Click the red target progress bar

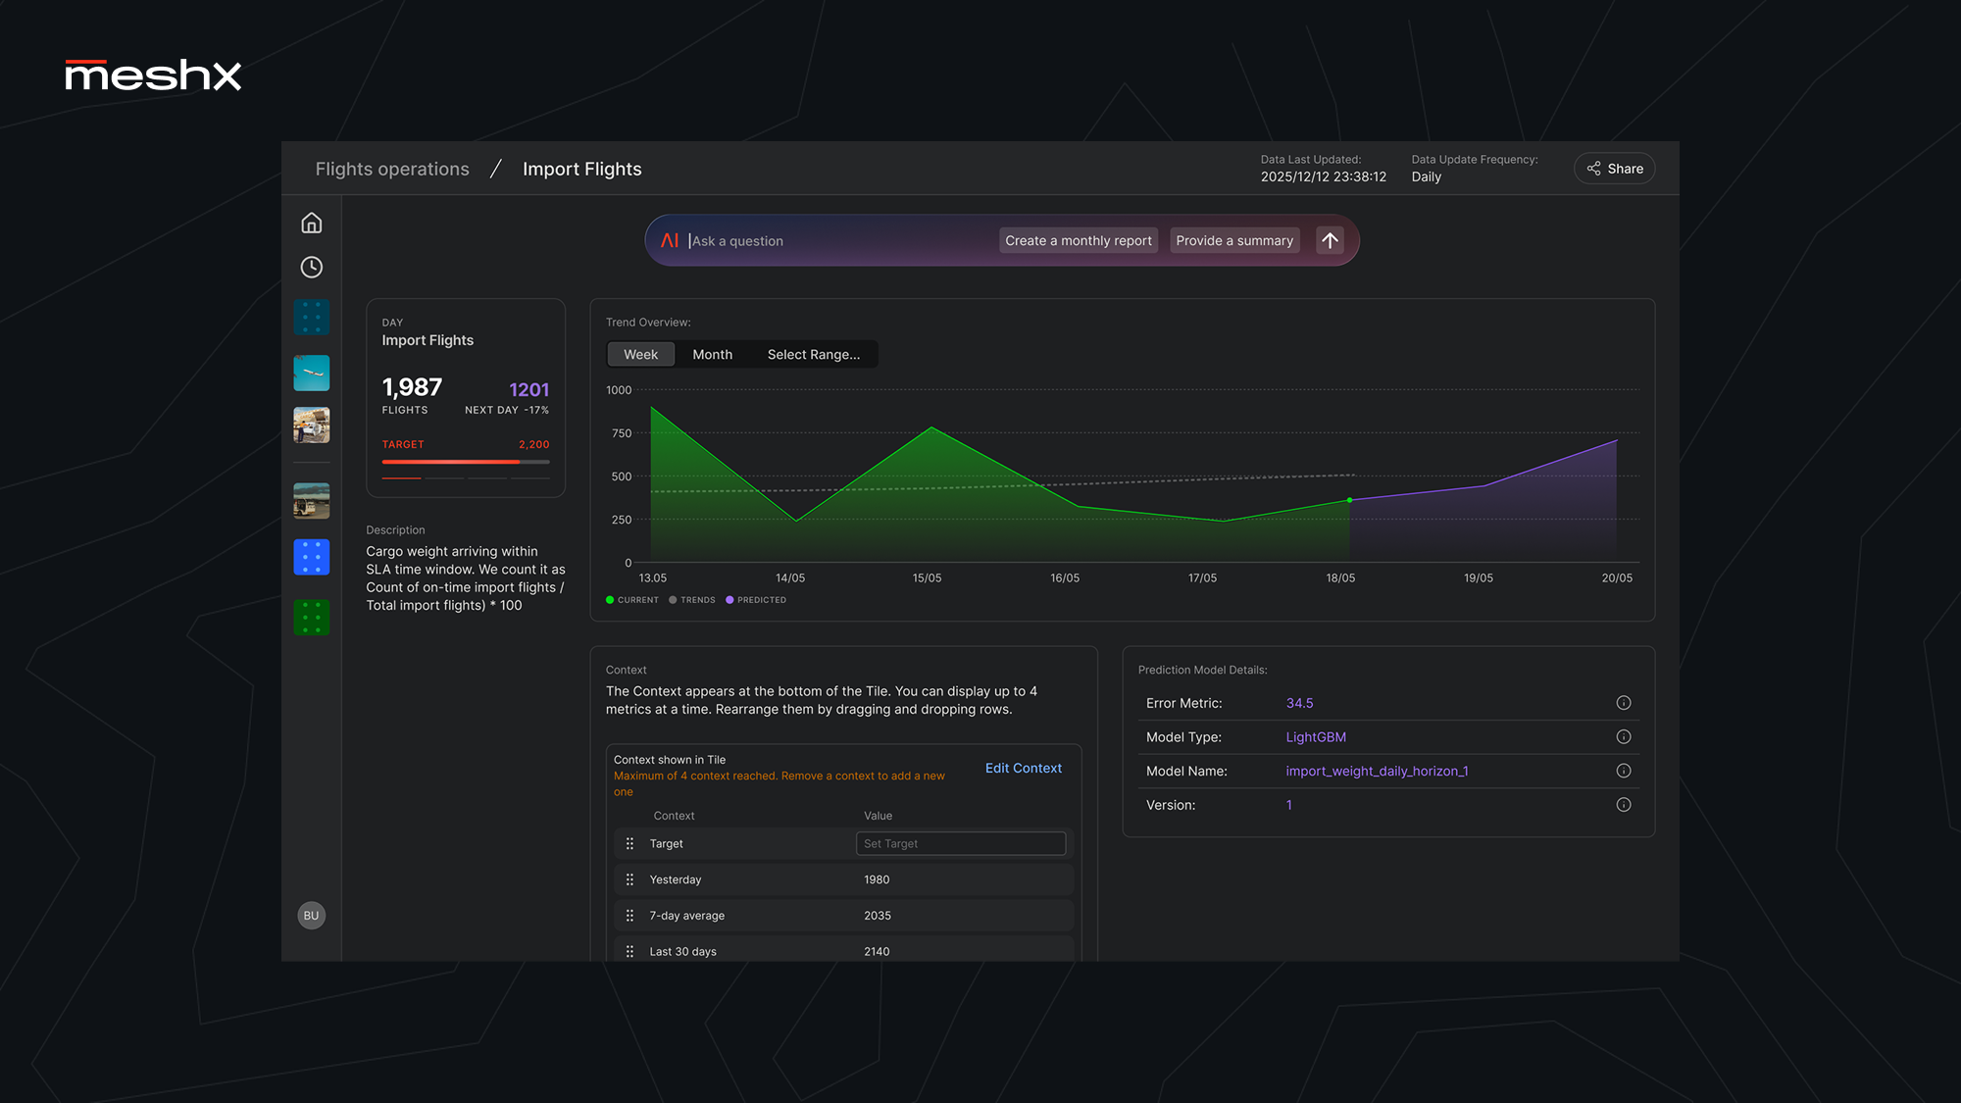tap(466, 461)
